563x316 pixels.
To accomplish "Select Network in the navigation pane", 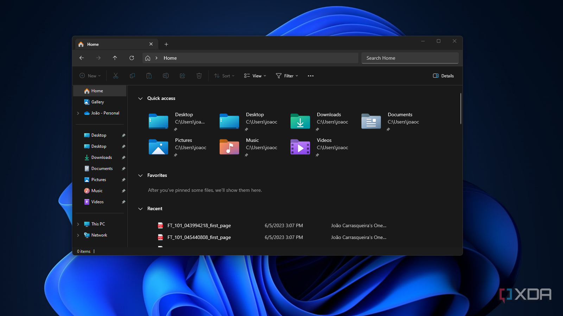I will [99, 235].
